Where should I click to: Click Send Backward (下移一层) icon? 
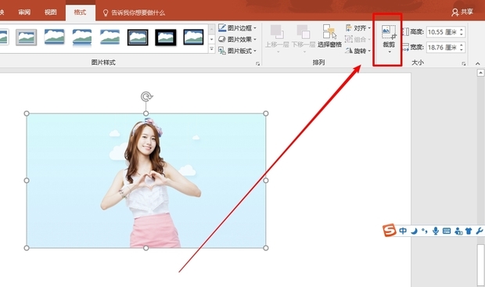304,32
